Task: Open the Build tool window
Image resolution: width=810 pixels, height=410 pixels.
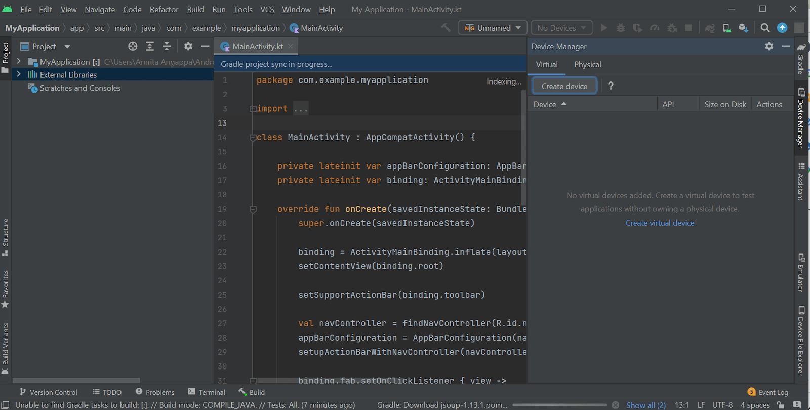Action: tap(252, 392)
